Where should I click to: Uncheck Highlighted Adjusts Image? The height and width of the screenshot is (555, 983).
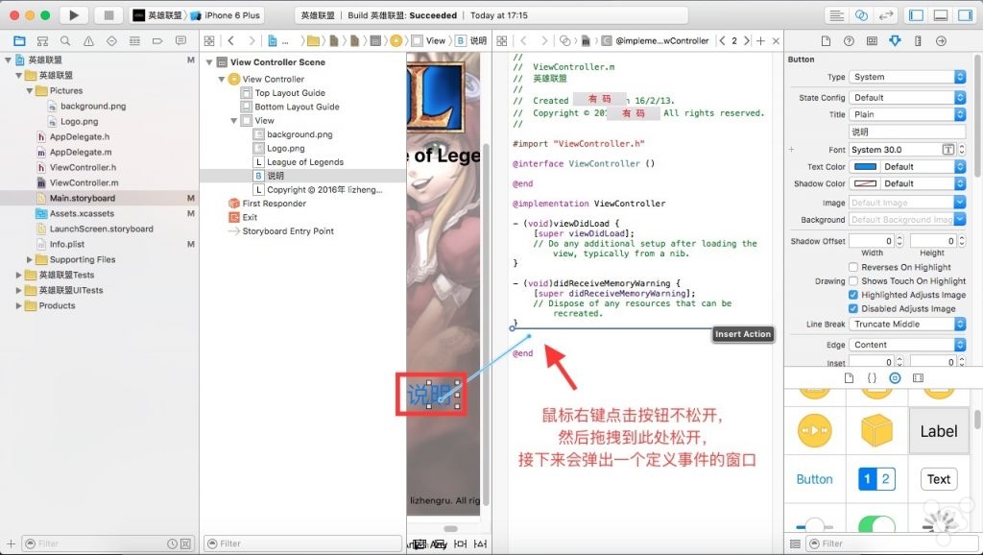(x=853, y=295)
